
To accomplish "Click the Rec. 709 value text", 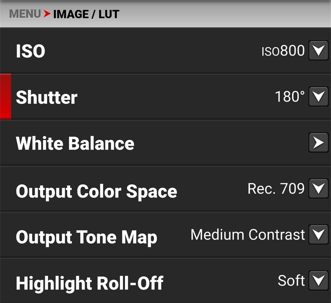I will [276, 189].
